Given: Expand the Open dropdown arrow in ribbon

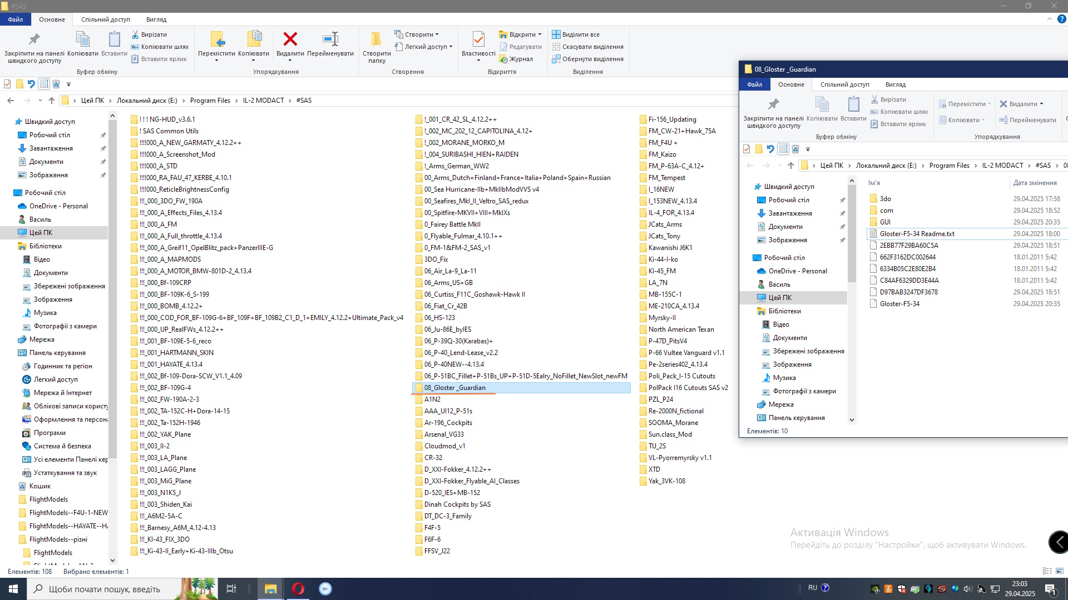Looking at the screenshot, I should (540, 34).
